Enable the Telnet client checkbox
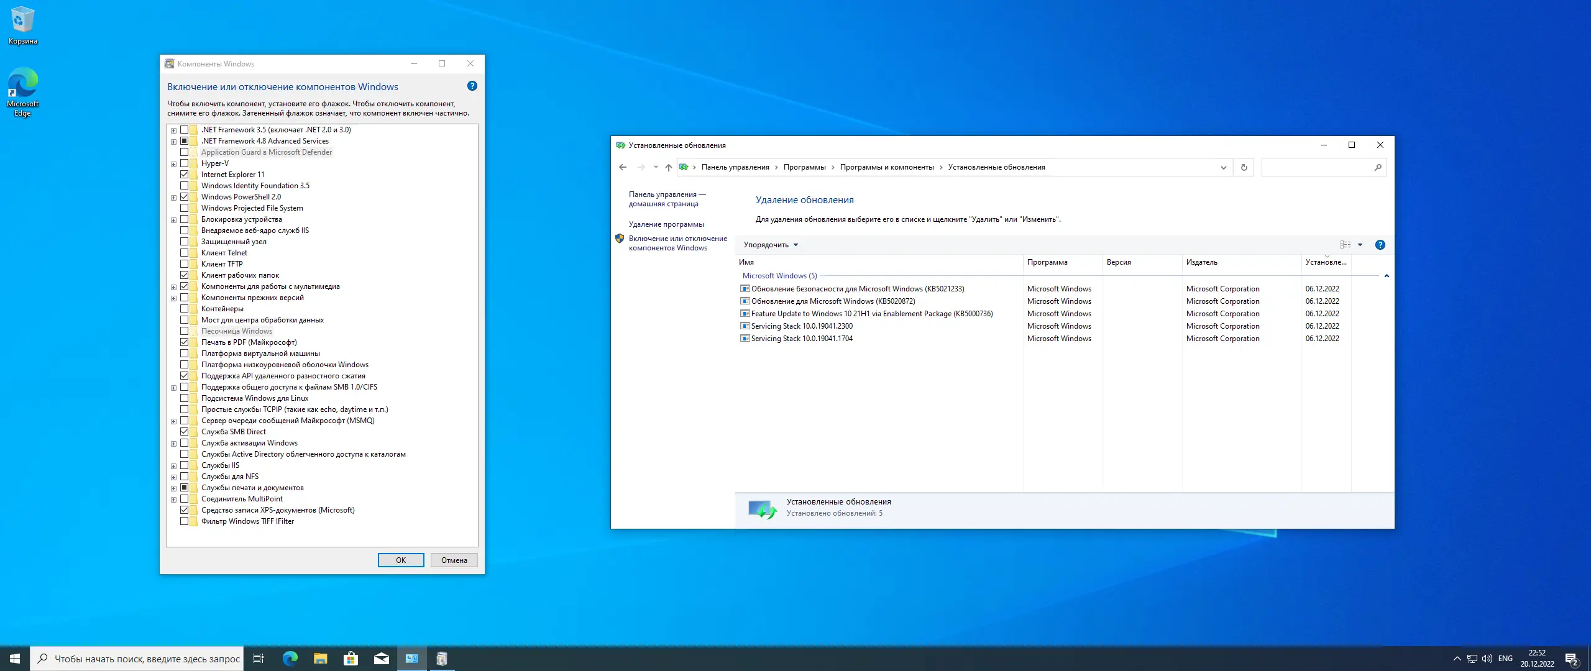 click(x=185, y=253)
